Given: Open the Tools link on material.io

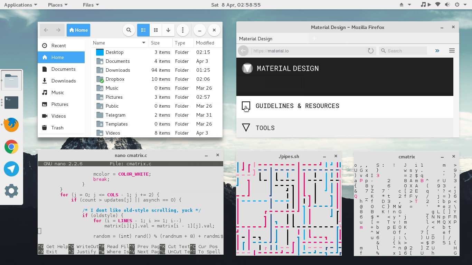Looking at the screenshot, I should pos(265,128).
